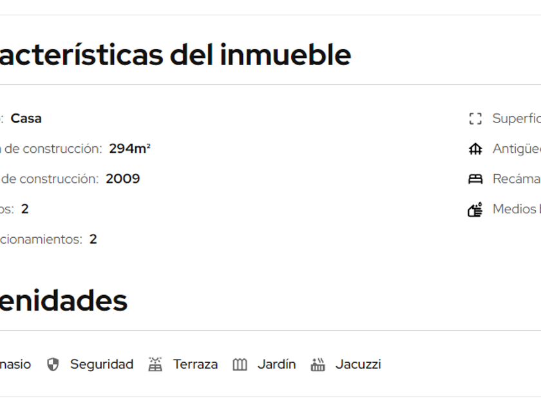Click the Amenidades section heading
This screenshot has width=541, height=406.
[x=63, y=300]
